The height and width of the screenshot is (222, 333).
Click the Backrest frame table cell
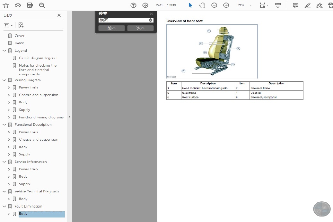pos(276,88)
